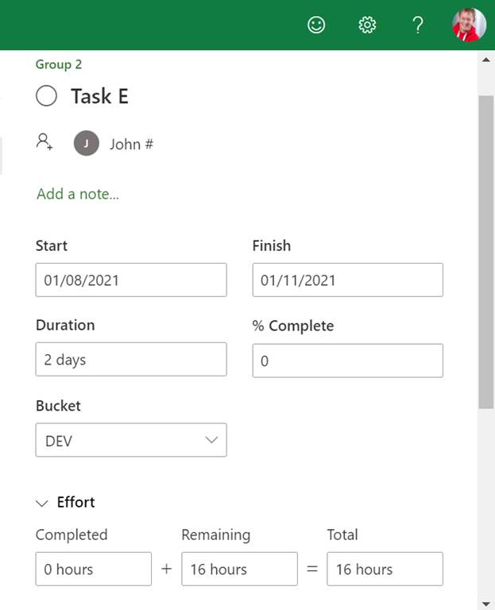Click the John avatar circle
This screenshot has height=610, width=495.
coord(86,144)
